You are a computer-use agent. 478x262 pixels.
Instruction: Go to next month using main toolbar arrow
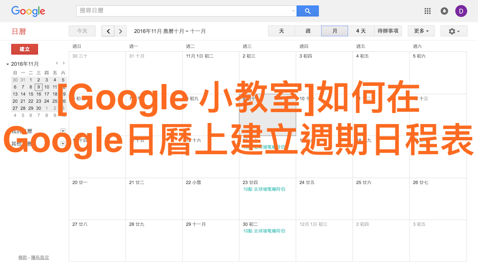[120, 31]
